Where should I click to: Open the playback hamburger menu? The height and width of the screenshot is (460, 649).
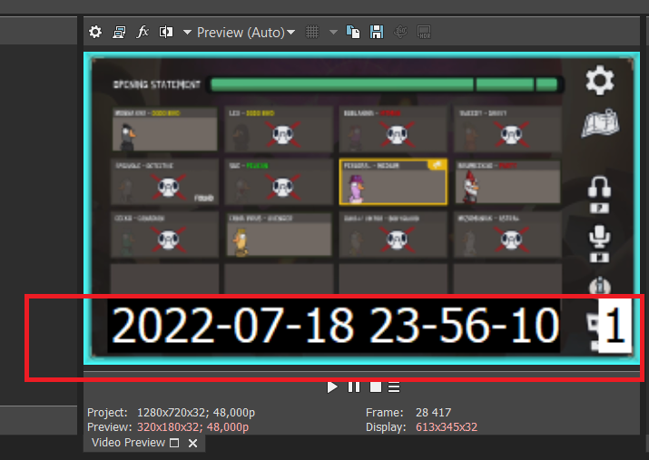pyautogui.click(x=394, y=387)
